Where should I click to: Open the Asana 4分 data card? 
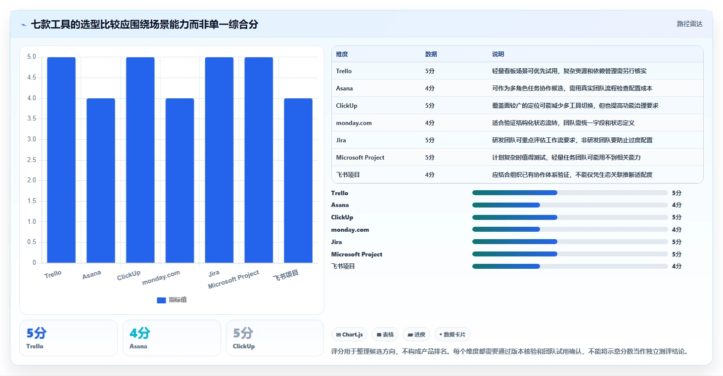pyautogui.click(x=172, y=338)
